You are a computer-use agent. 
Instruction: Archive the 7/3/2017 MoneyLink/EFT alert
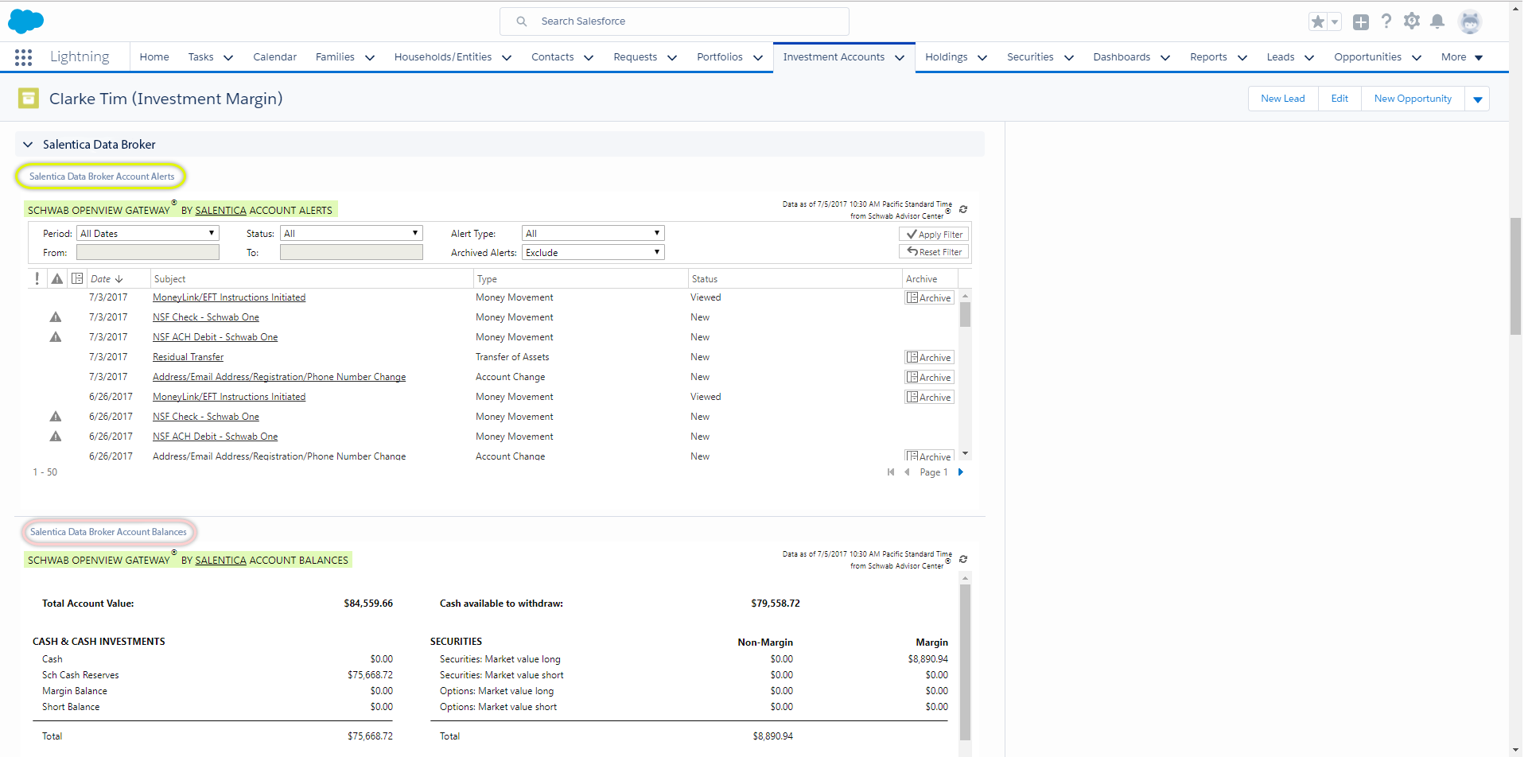click(929, 297)
